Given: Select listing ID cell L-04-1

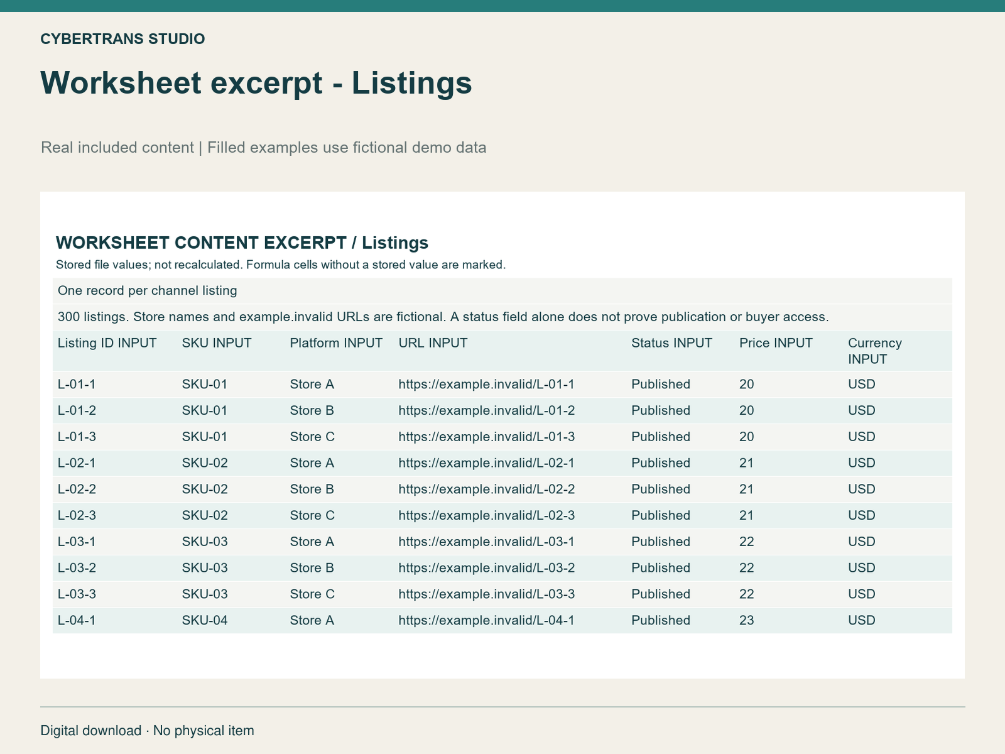Looking at the screenshot, I should pos(77,621).
